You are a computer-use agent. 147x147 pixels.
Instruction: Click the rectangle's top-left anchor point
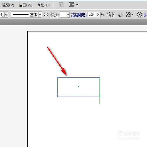coord(58,78)
